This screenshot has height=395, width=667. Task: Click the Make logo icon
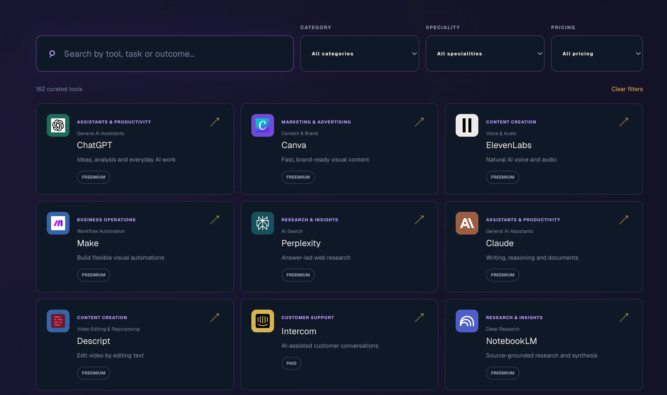point(58,223)
